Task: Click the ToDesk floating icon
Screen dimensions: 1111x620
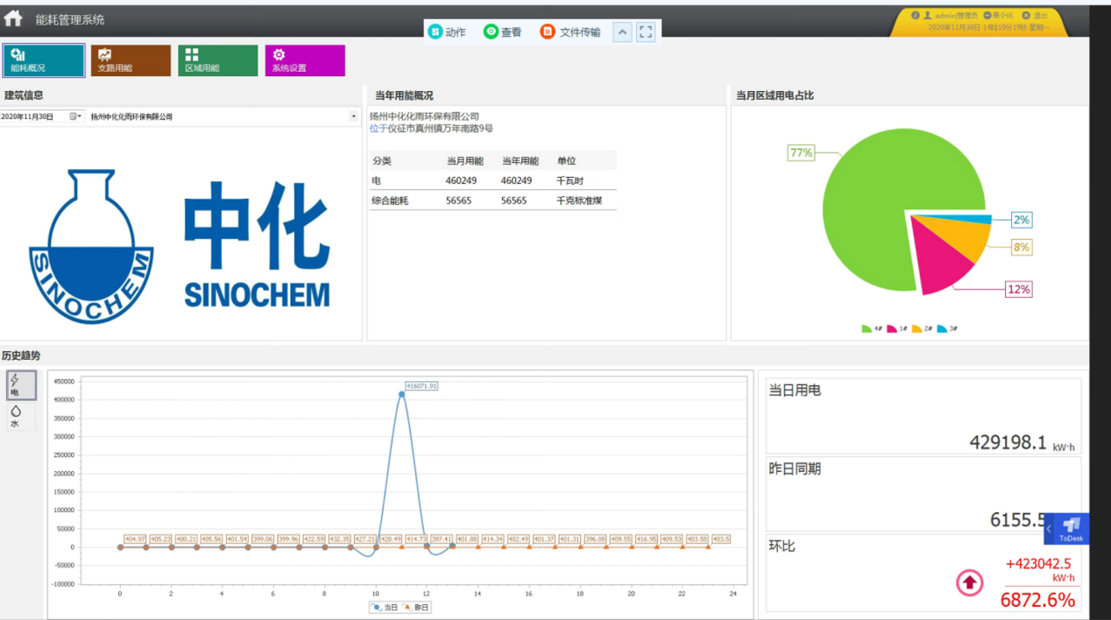Action: tap(1072, 528)
